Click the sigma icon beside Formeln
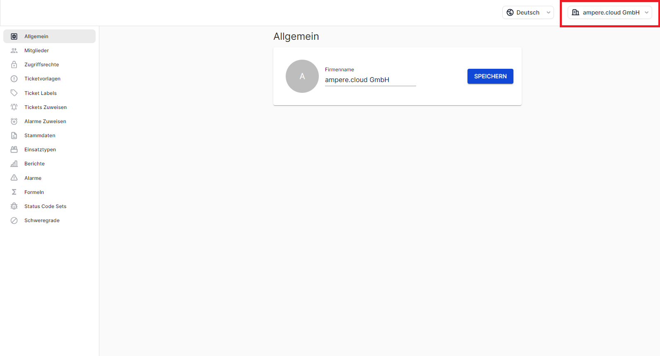This screenshot has width=660, height=356. point(14,192)
